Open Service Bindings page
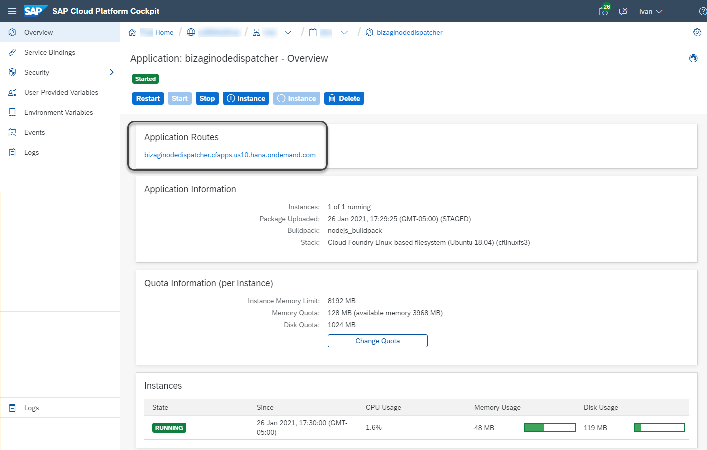707x450 pixels. (x=60, y=52)
